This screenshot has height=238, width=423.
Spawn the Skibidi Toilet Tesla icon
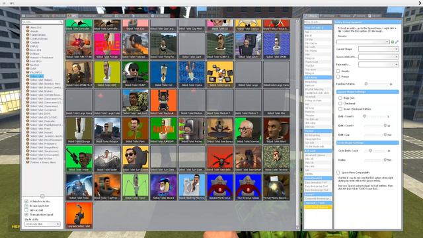coord(79,187)
